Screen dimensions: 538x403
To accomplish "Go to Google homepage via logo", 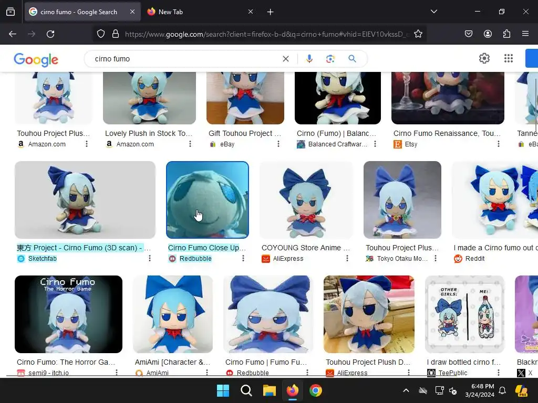I will point(36,60).
